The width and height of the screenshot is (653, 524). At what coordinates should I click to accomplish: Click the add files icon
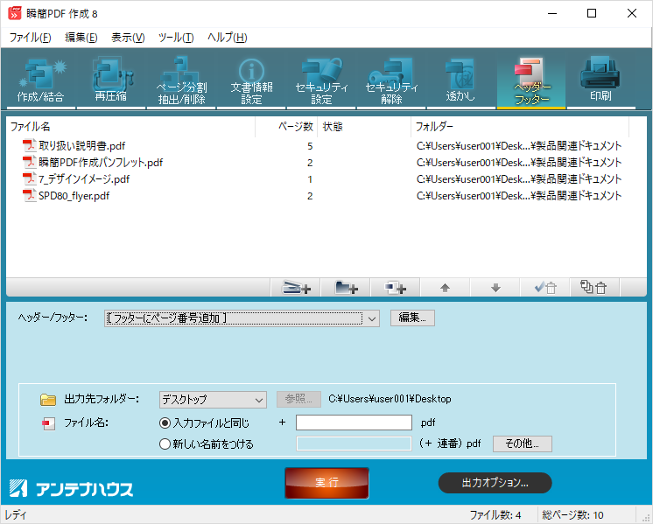tap(396, 288)
